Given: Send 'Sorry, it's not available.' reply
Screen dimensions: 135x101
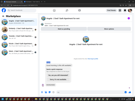Looking at the screenshot, I should 58,79.
